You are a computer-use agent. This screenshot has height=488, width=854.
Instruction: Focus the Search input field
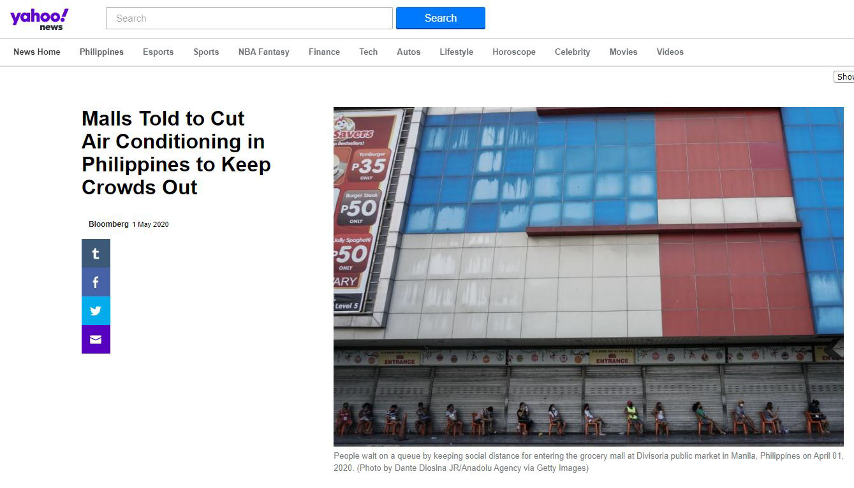[249, 18]
